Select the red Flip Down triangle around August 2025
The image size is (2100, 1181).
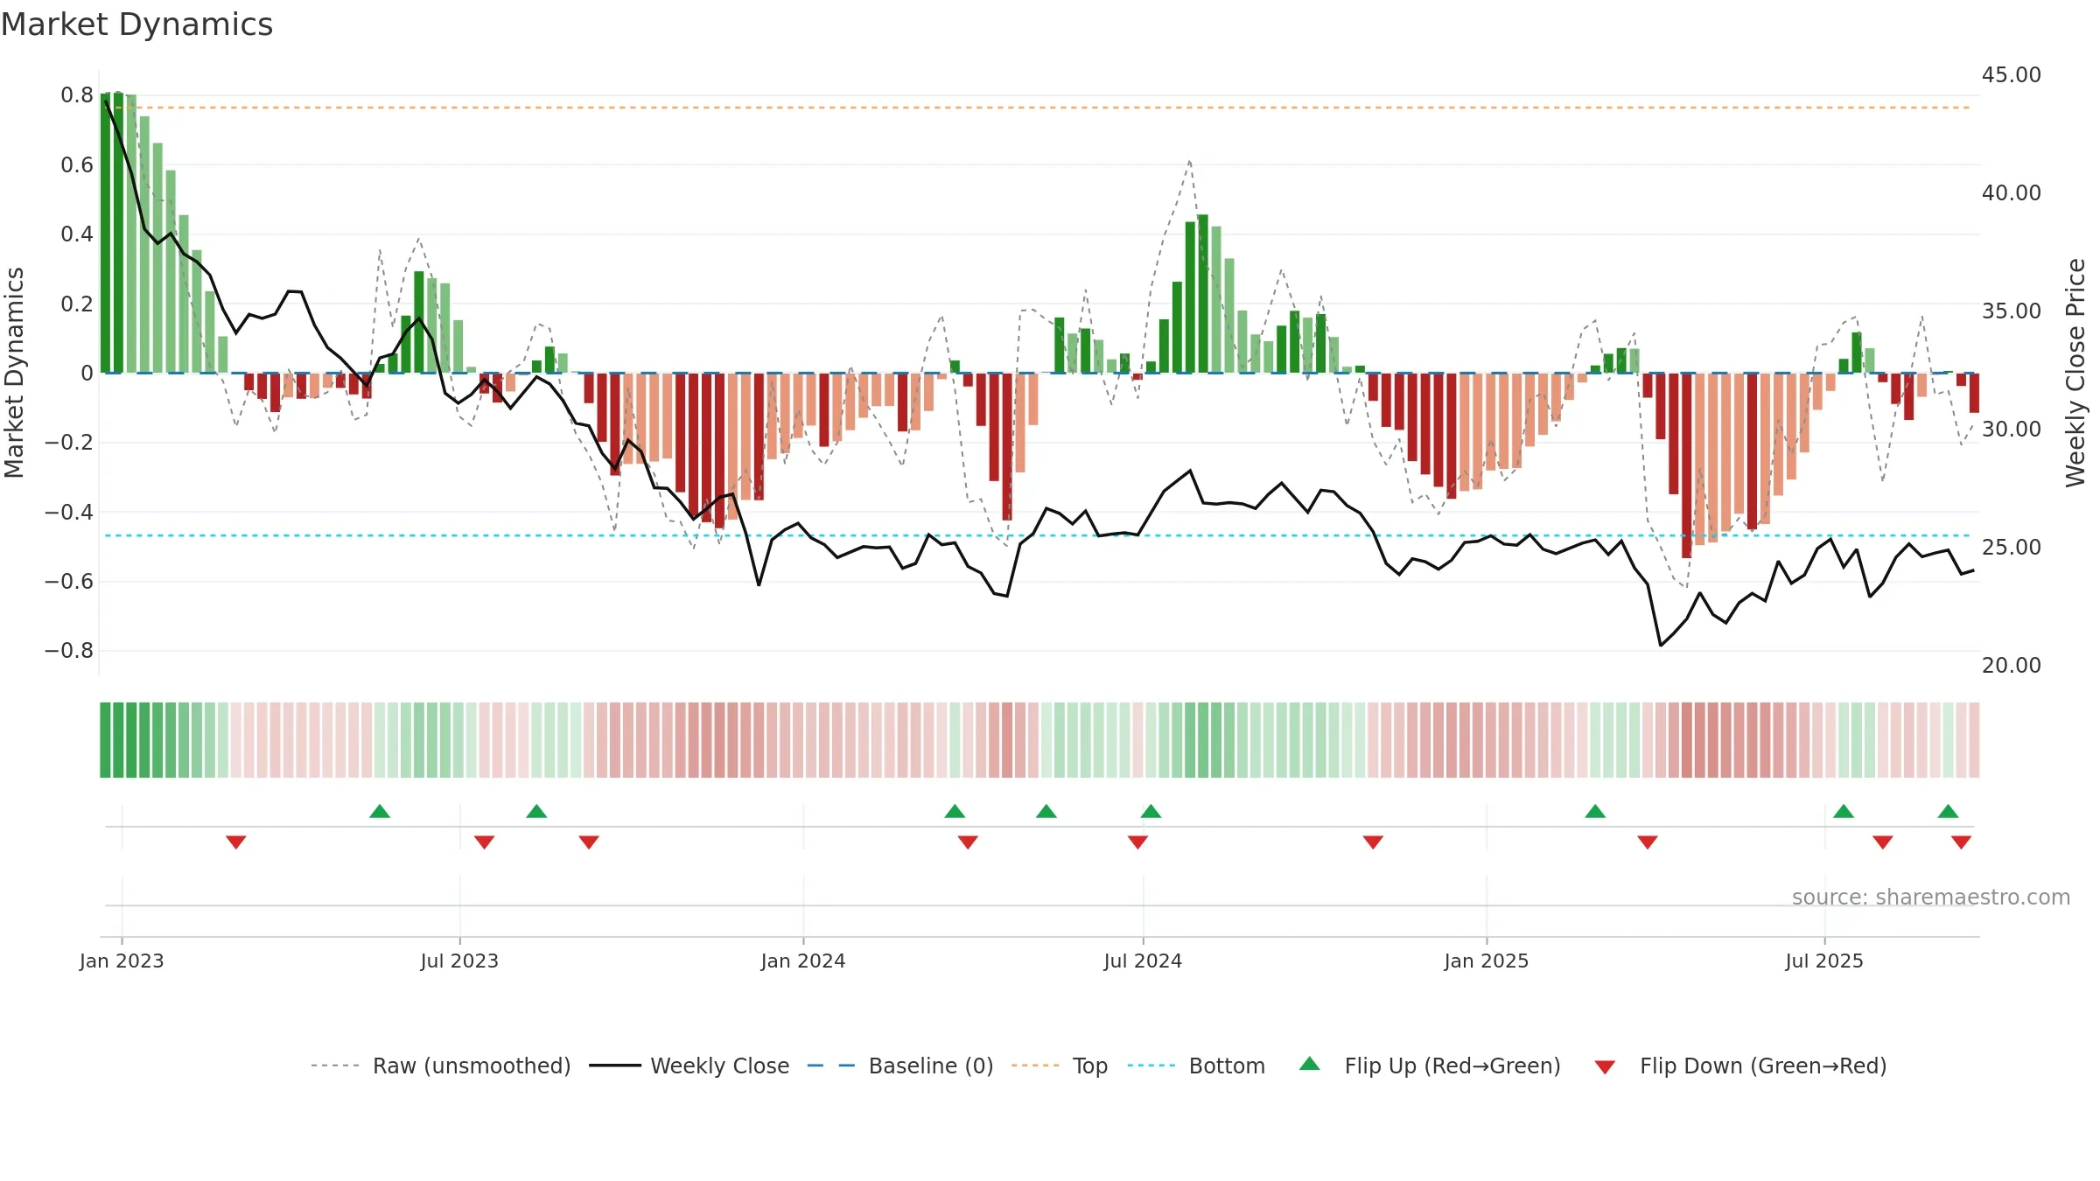pyautogui.click(x=1883, y=842)
